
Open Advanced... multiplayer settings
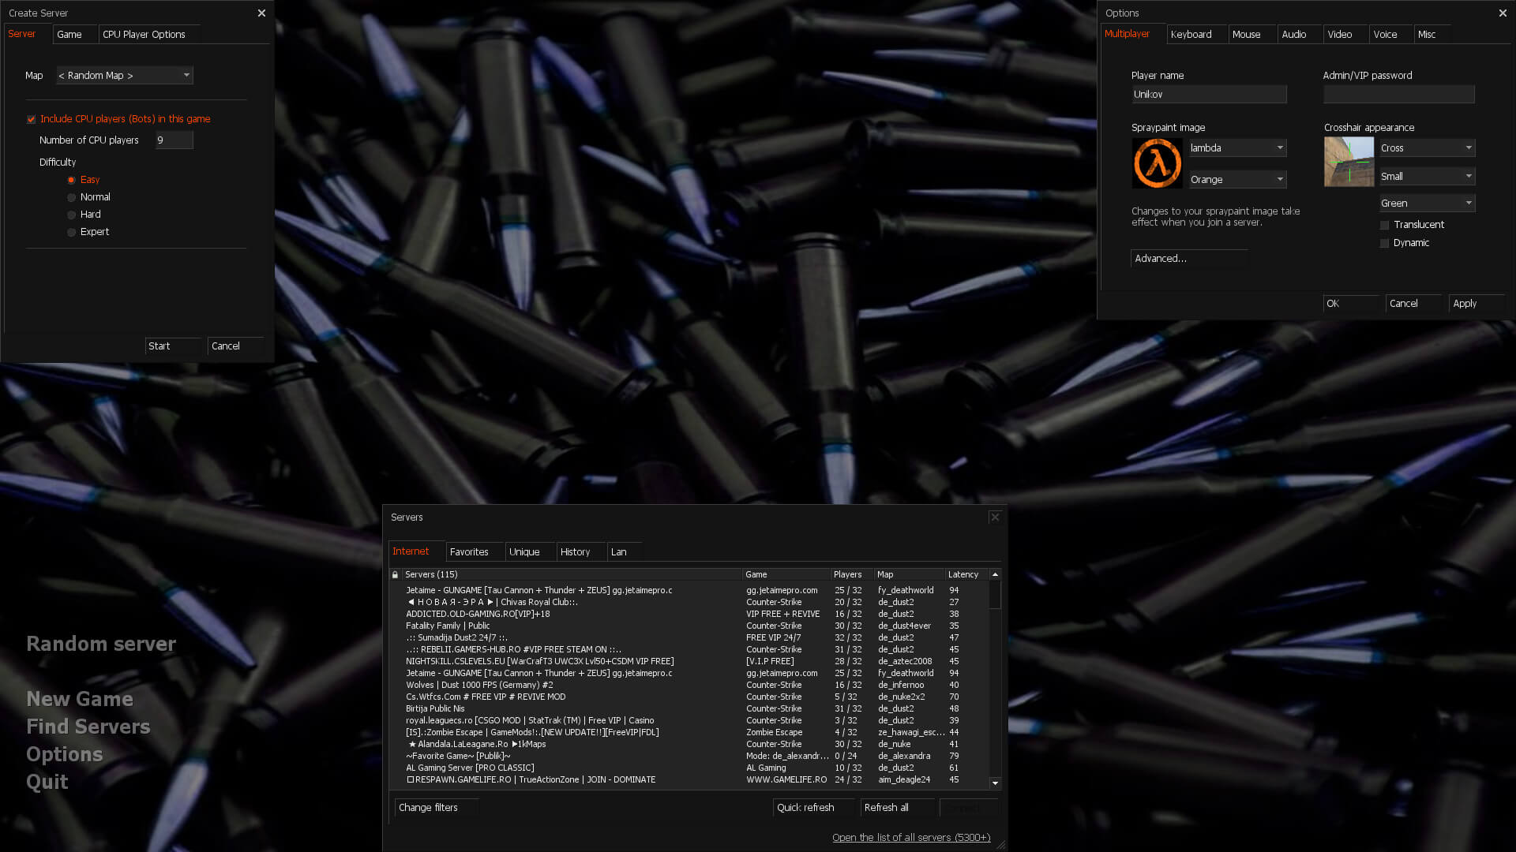coord(1189,258)
